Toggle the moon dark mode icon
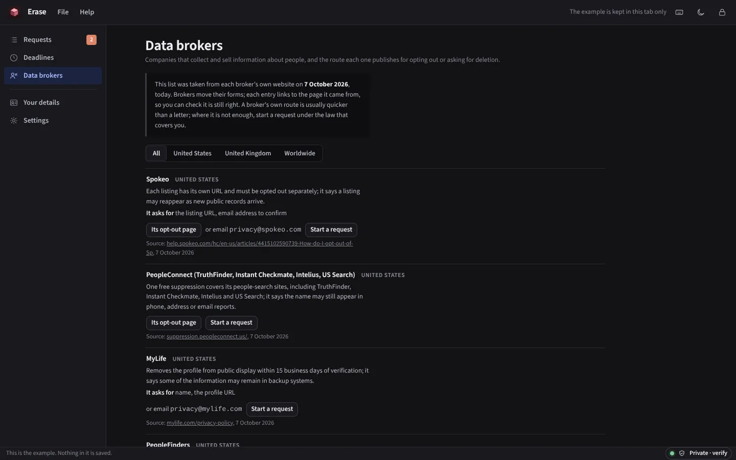 click(x=701, y=12)
